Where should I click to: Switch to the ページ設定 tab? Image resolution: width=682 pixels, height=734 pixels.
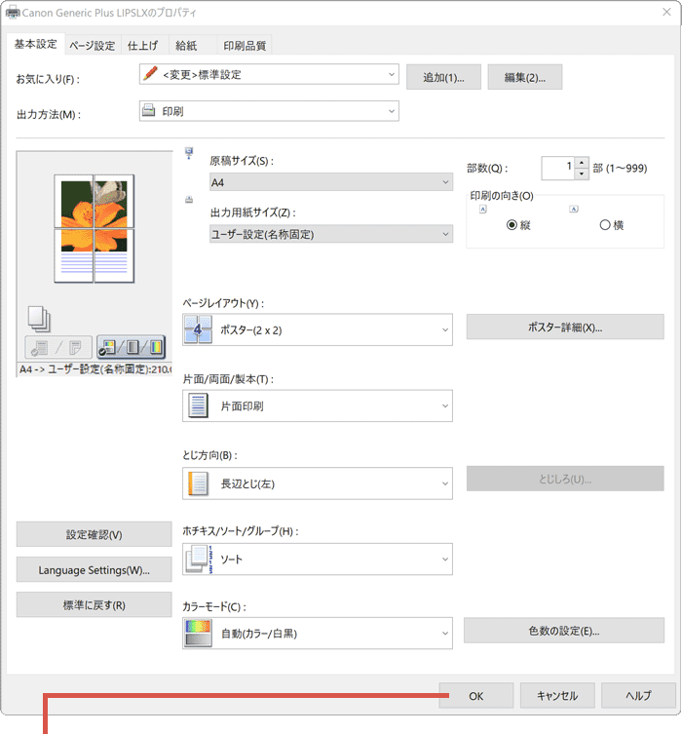[x=93, y=46]
